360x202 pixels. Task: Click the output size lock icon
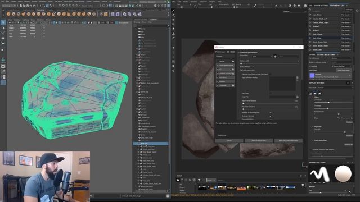coord(276,56)
